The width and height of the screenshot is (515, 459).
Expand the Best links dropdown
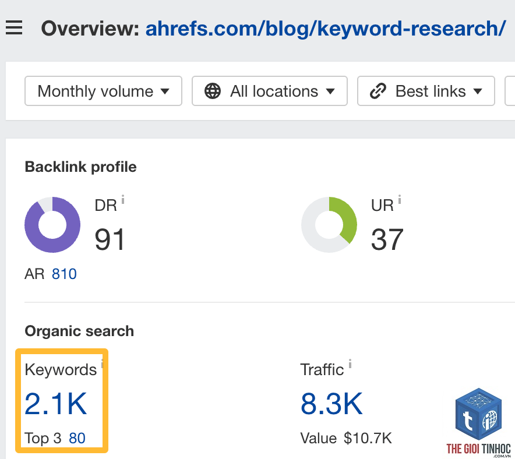click(426, 91)
